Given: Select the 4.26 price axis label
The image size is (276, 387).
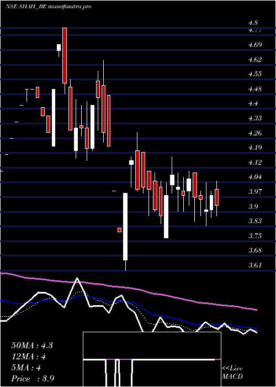Looking at the screenshot, I should [255, 133].
